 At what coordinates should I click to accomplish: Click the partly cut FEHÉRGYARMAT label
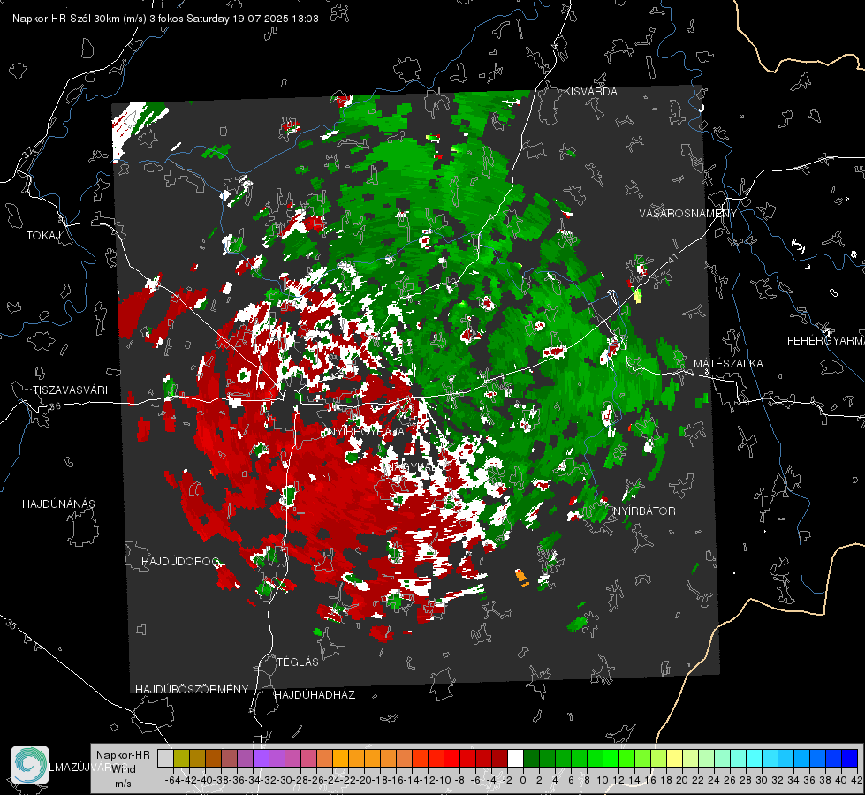(826, 341)
